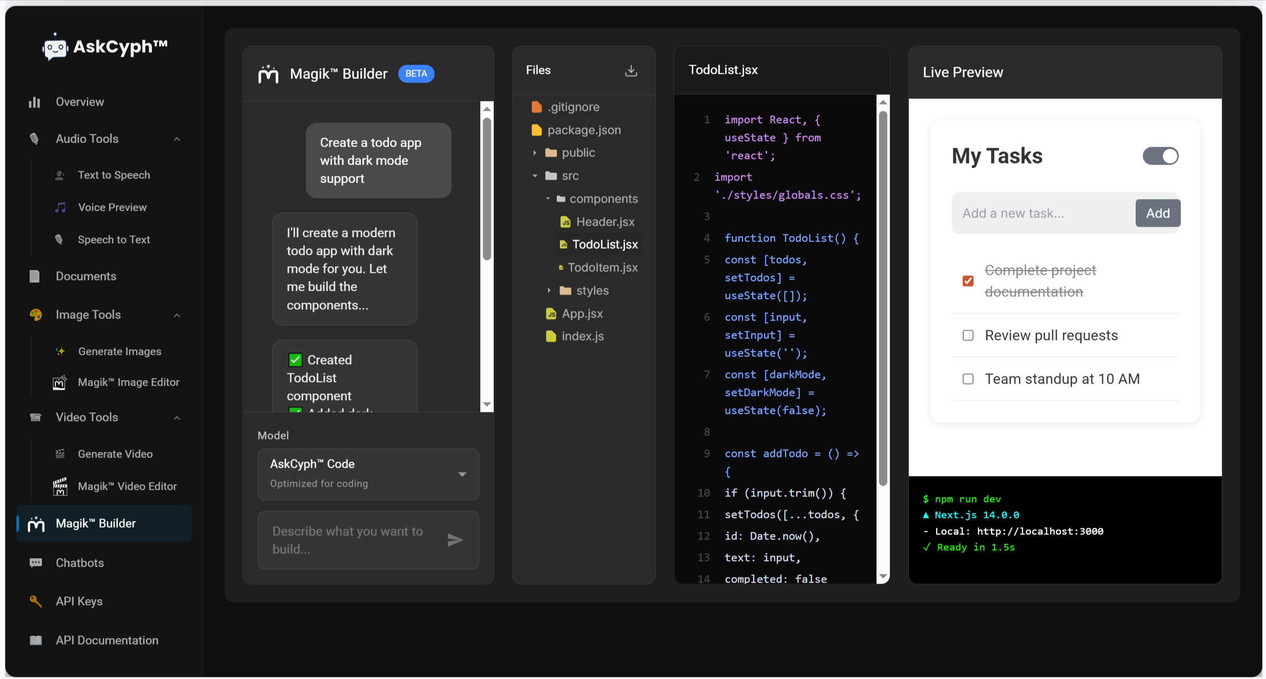Open Magik Video Editor clapperboard icon

(x=60, y=486)
